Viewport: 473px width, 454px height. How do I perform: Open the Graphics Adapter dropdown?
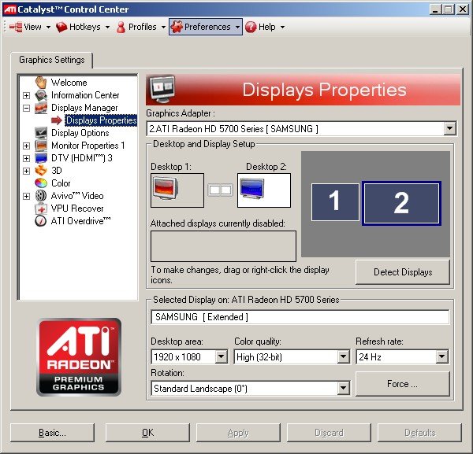tap(449, 128)
